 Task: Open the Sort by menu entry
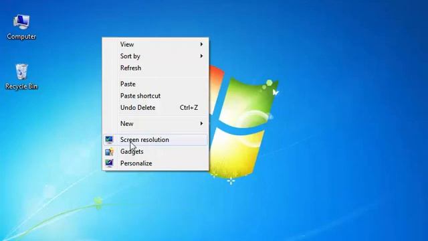[x=155, y=56]
